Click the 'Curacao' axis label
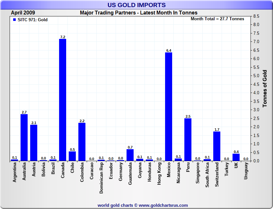The width and height of the screenshot is (273, 209). pyautogui.click(x=92, y=171)
